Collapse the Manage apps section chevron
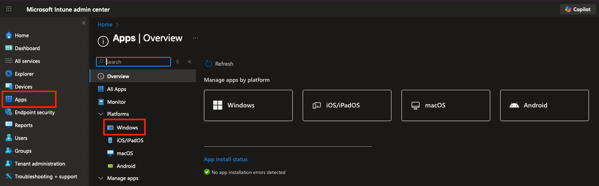The height and width of the screenshot is (186, 599). click(100, 178)
